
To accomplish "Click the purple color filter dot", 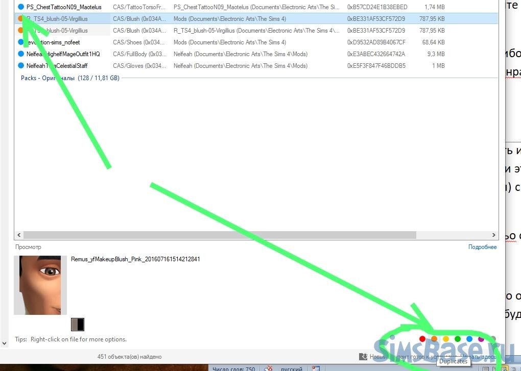I will point(481,339).
